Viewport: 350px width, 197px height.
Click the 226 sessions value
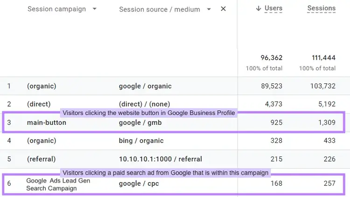coord(329,159)
